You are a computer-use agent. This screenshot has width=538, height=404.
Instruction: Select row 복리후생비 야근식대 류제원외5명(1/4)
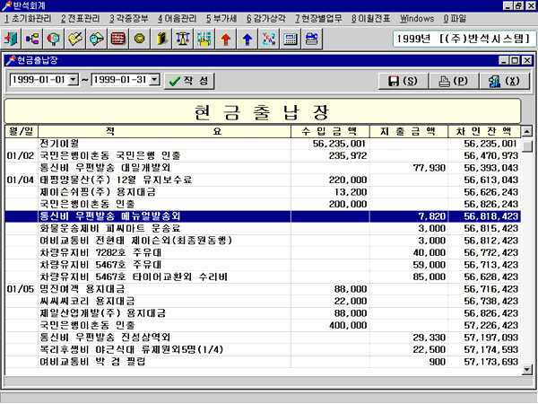point(263,349)
